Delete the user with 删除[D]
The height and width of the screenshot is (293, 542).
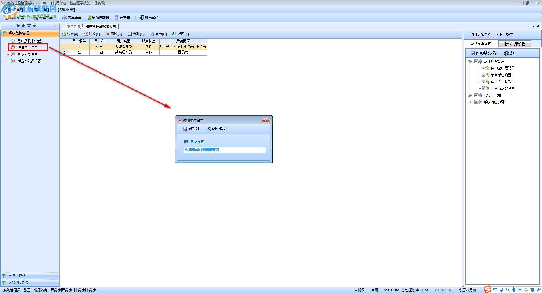(114, 34)
